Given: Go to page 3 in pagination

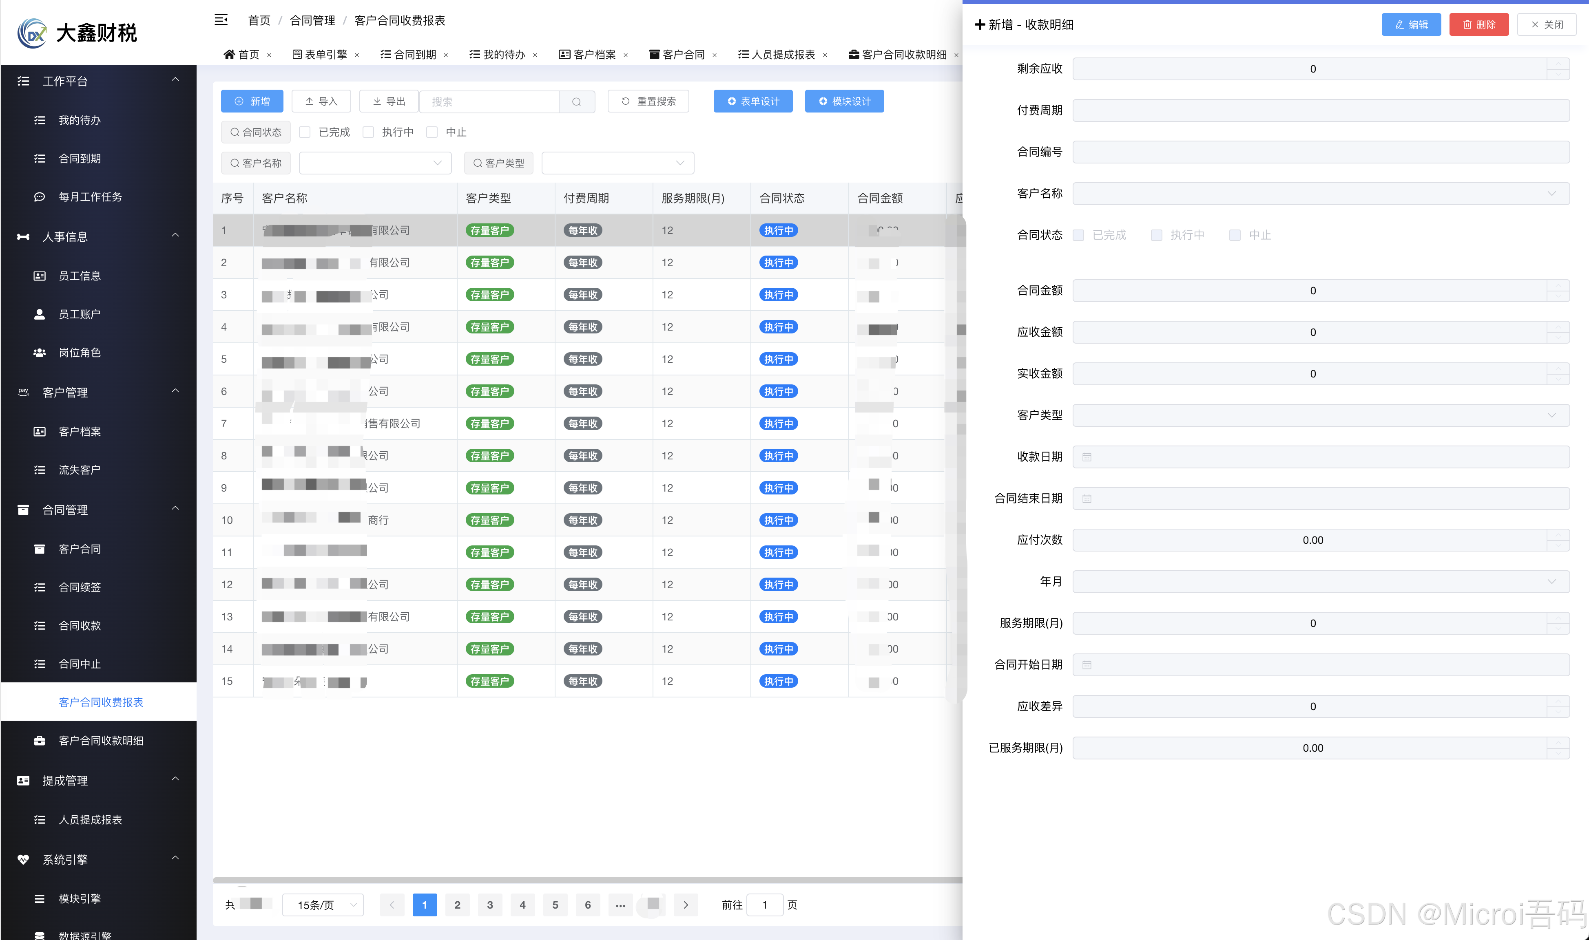Looking at the screenshot, I should pyautogui.click(x=490, y=905).
